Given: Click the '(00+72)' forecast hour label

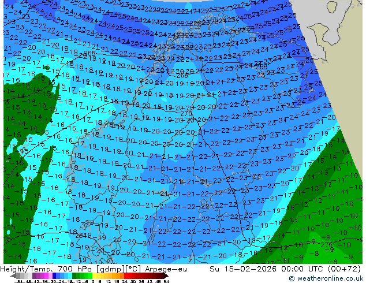Looking at the screenshot, I should point(345,269).
